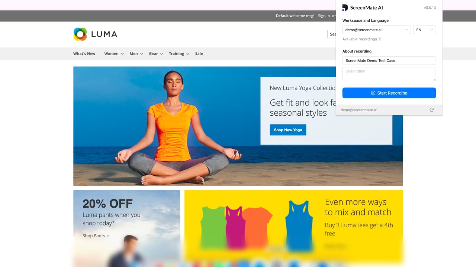The height and width of the screenshot is (267, 476).
Task: Click the Luma logo icon
Action: [80, 34]
